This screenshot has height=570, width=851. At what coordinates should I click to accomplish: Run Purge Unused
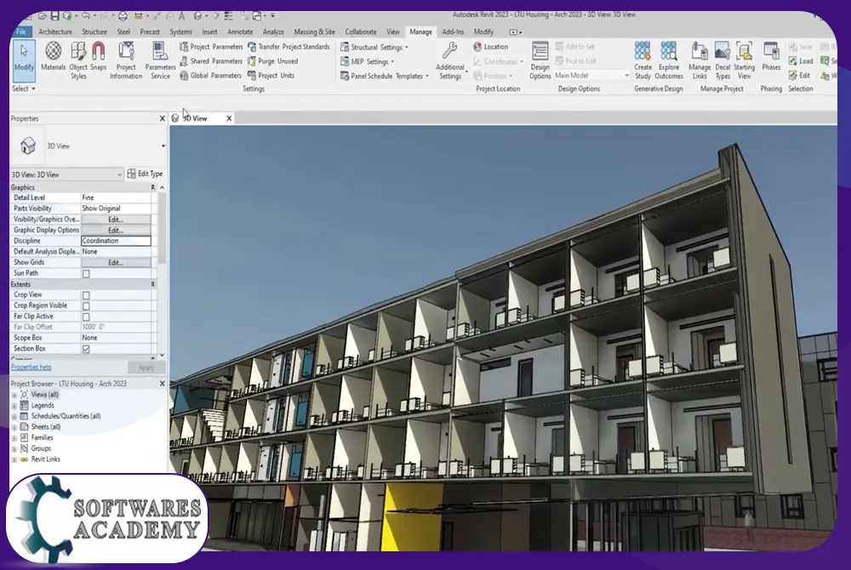(272, 61)
